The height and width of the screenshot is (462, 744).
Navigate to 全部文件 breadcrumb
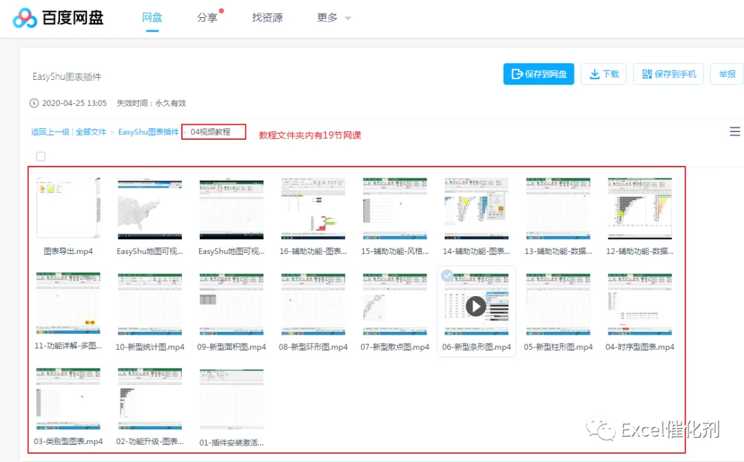(x=91, y=132)
